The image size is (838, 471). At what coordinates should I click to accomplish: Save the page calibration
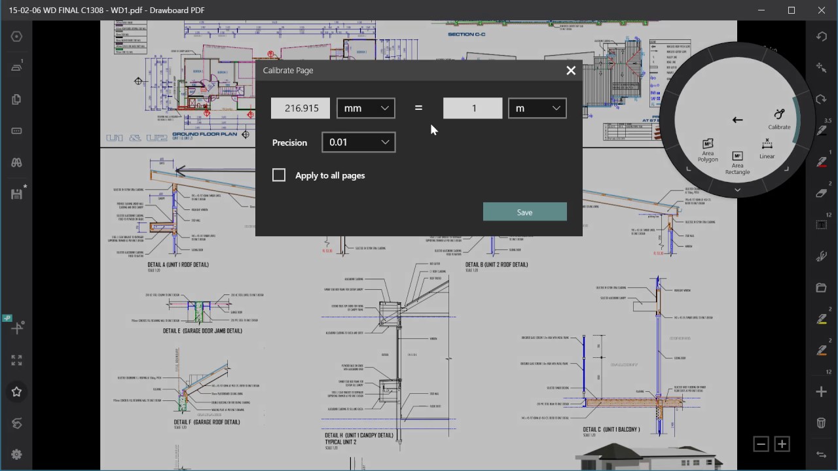click(x=525, y=212)
